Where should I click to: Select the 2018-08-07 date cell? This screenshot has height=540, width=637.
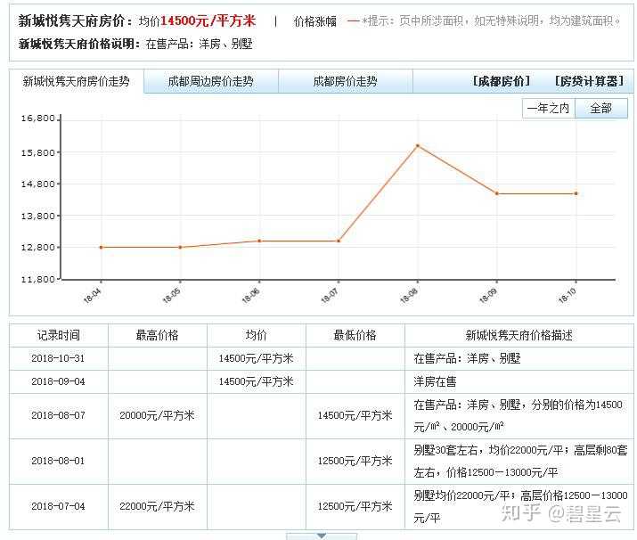[58, 415]
